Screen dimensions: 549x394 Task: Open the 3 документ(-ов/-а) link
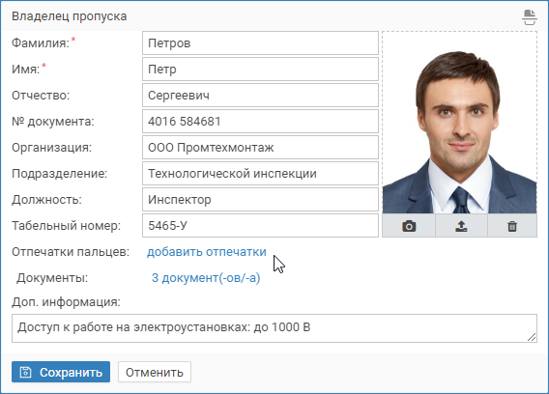click(206, 278)
